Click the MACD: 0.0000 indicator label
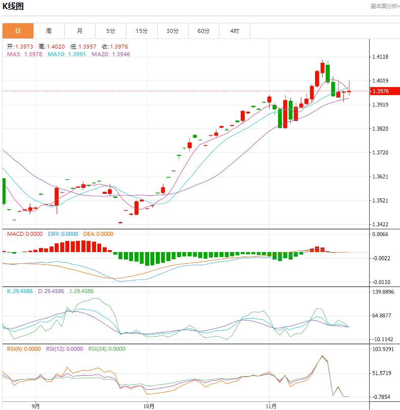 25,234
